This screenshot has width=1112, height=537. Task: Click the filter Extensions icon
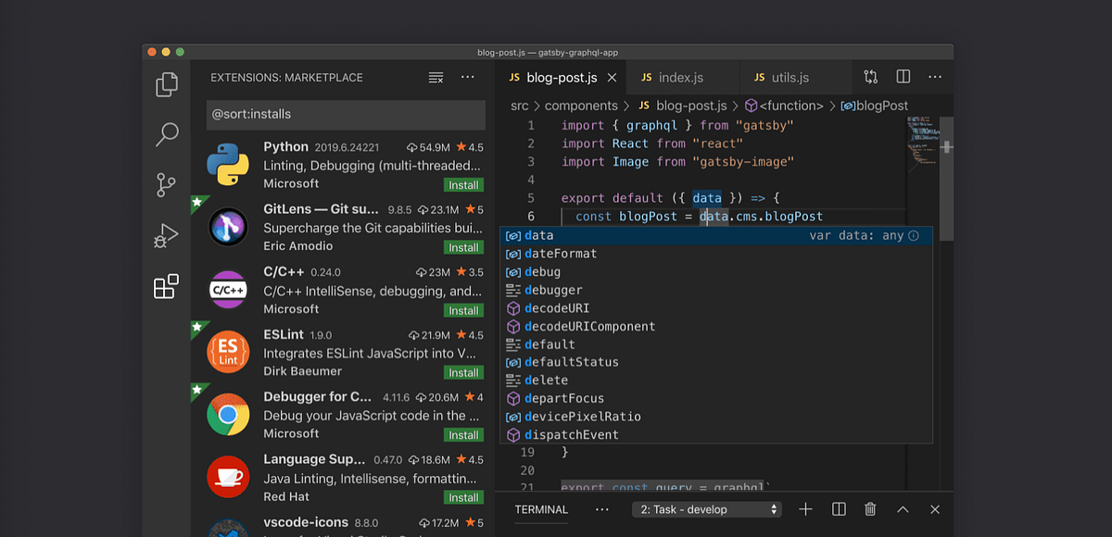(x=436, y=77)
